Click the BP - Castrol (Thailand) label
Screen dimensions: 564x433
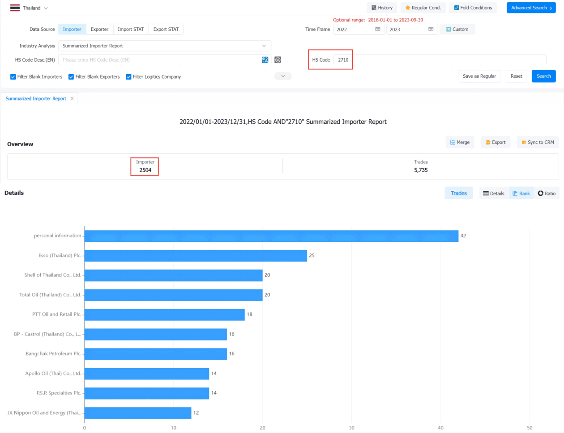click(x=47, y=334)
